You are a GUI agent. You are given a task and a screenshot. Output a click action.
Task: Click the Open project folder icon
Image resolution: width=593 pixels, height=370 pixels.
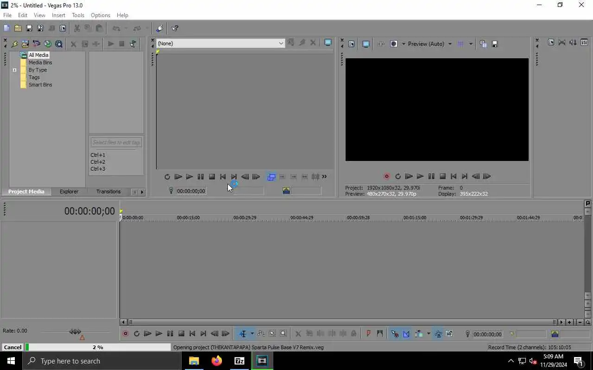click(18, 28)
